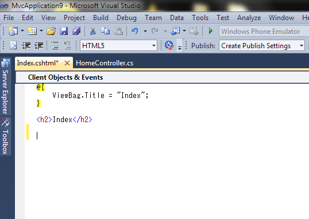Image resolution: width=309 pixels, height=219 pixels.
Task: Open the Team menu
Action: (153, 18)
